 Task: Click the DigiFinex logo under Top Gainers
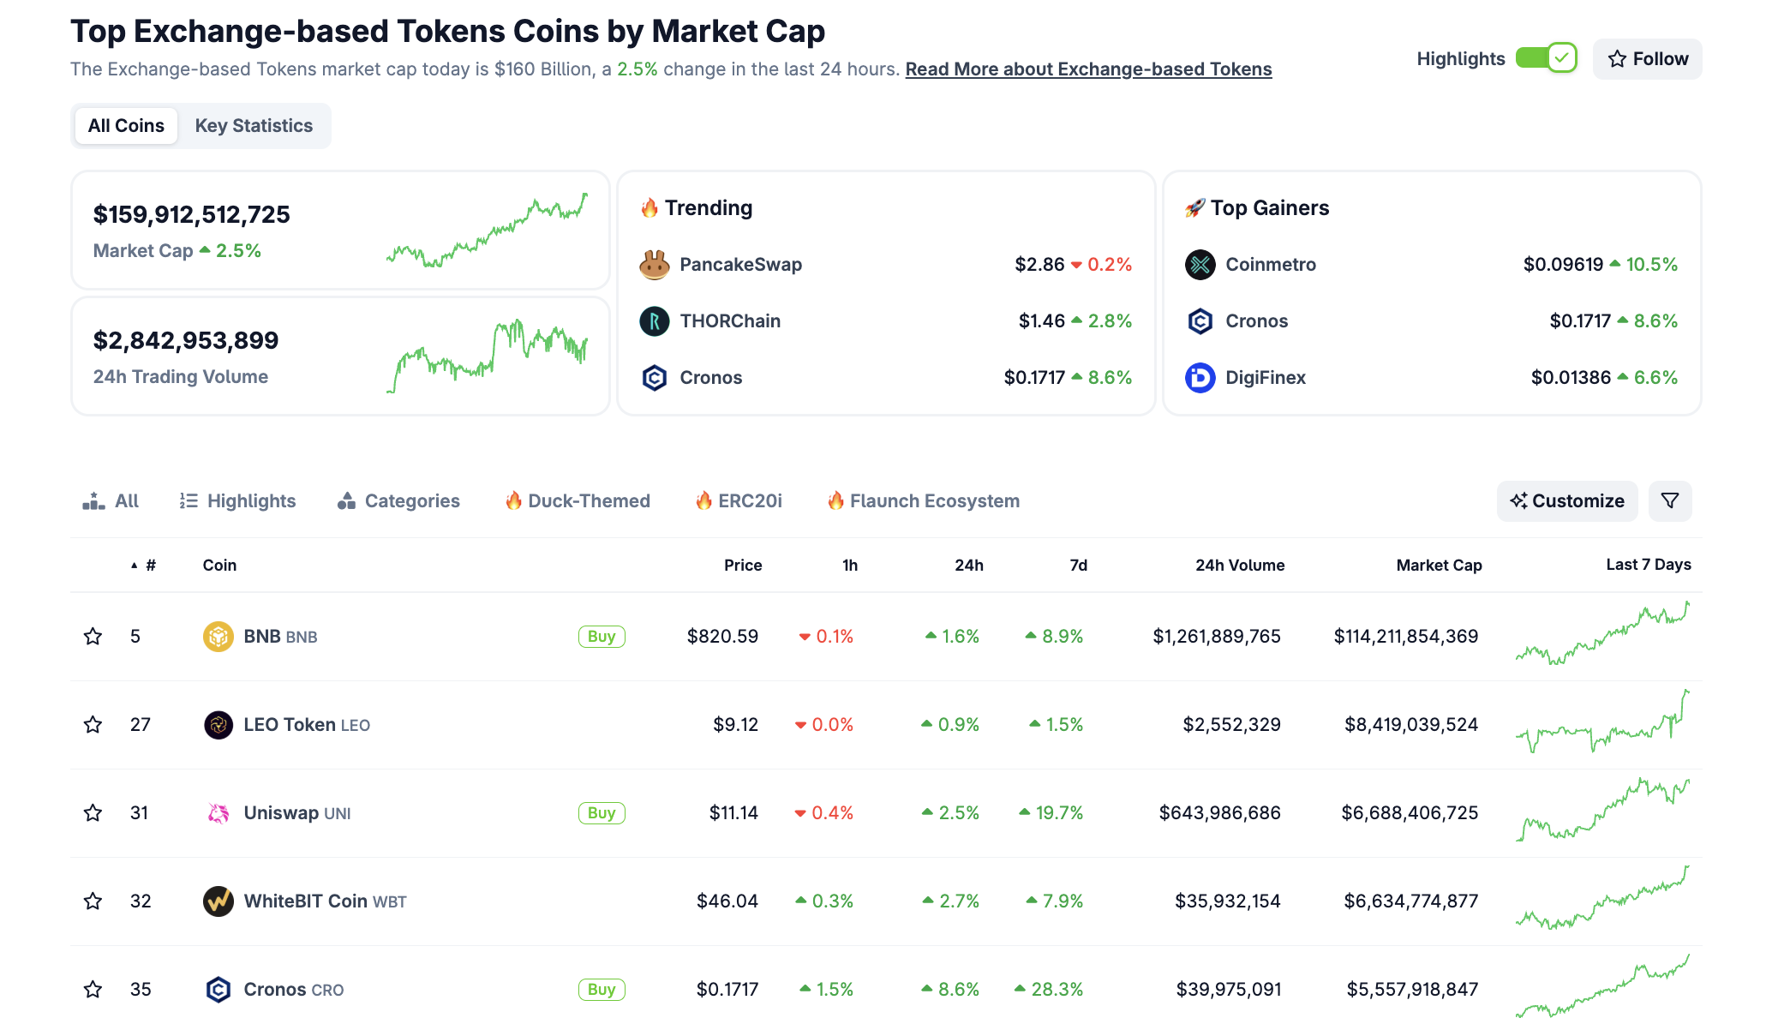click(x=1200, y=377)
